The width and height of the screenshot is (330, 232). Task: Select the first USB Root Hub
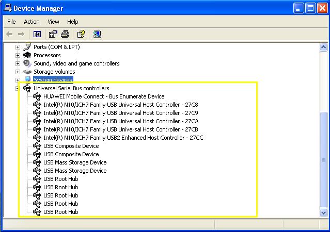point(61,179)
